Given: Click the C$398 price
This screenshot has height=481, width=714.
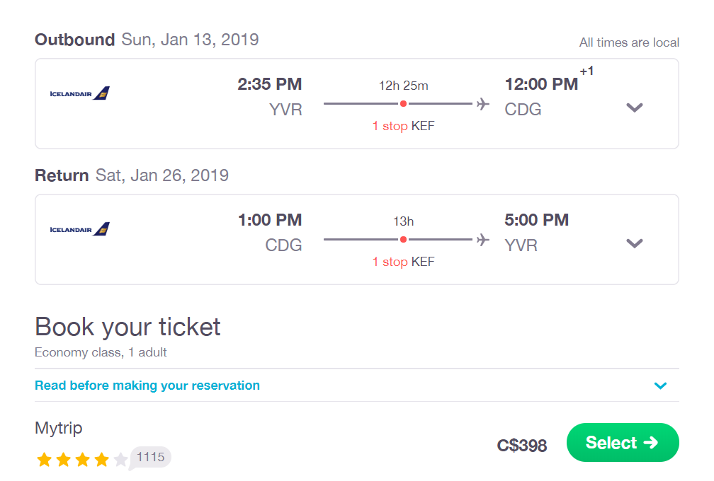Looking at the screenshot, I should point(522,446).
